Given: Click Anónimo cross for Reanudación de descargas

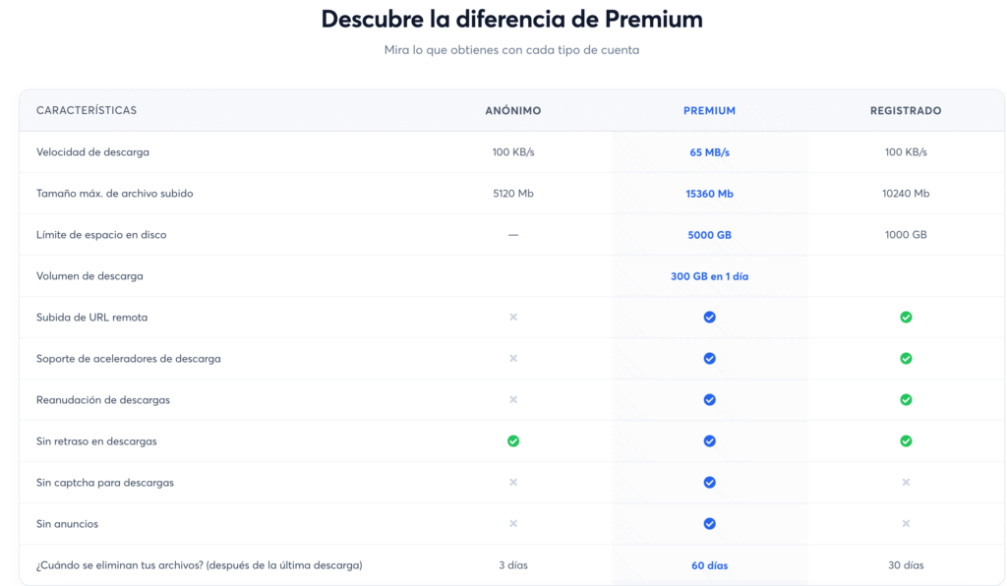Looking at the screenshot, I should [513, 400].
